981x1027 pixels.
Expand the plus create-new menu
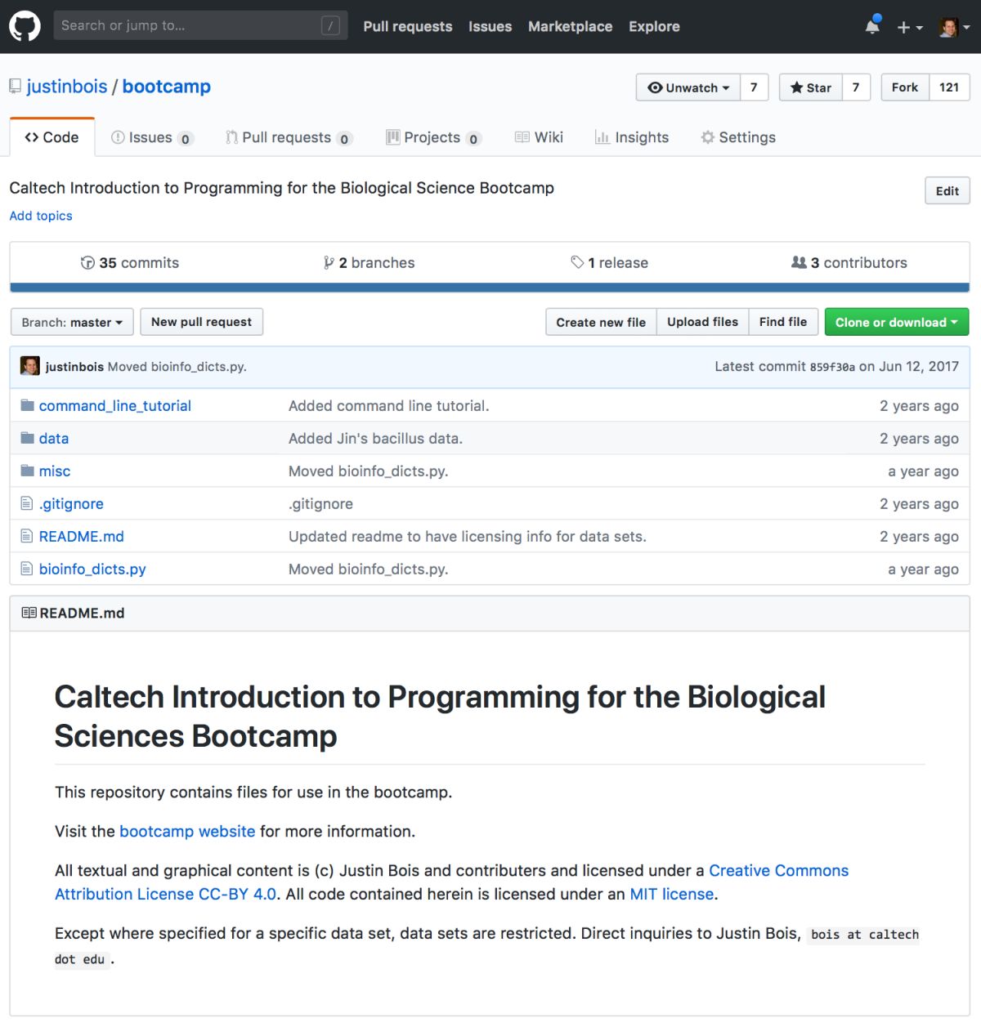tap(909, 28)
